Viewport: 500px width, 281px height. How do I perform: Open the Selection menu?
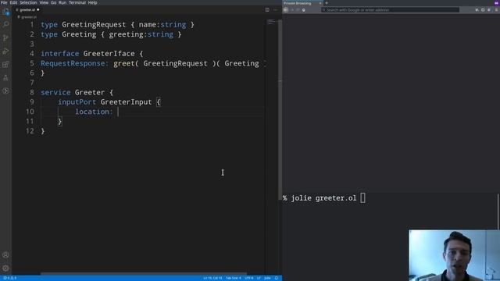point(28,2)
